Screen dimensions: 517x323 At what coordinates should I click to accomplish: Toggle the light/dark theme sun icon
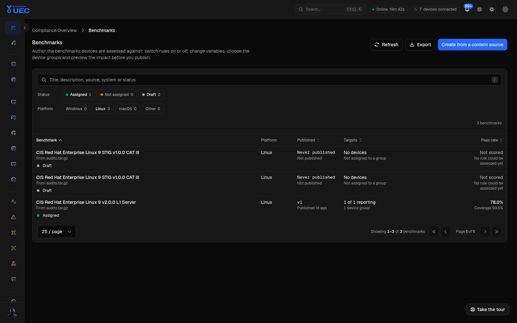tap(492, 9)
